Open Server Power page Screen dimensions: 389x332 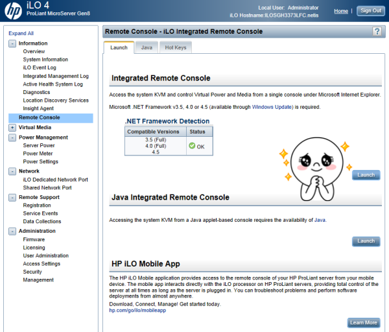pos(39,145)
